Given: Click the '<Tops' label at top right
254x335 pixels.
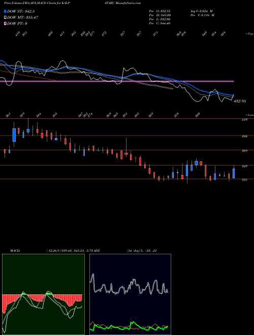Looking at the screenshot, I should click(249, 34).
